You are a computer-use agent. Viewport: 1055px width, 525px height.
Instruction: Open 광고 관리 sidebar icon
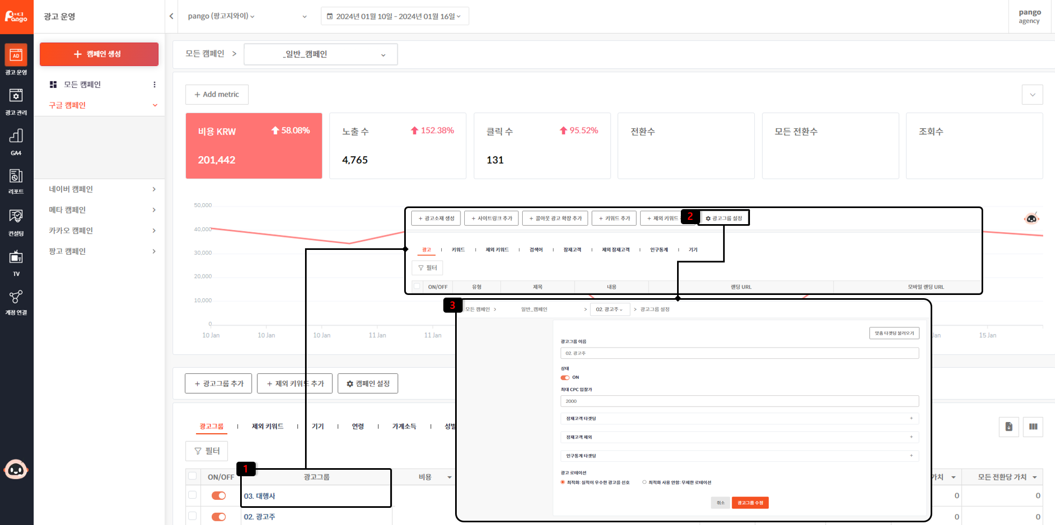point(16,101)
